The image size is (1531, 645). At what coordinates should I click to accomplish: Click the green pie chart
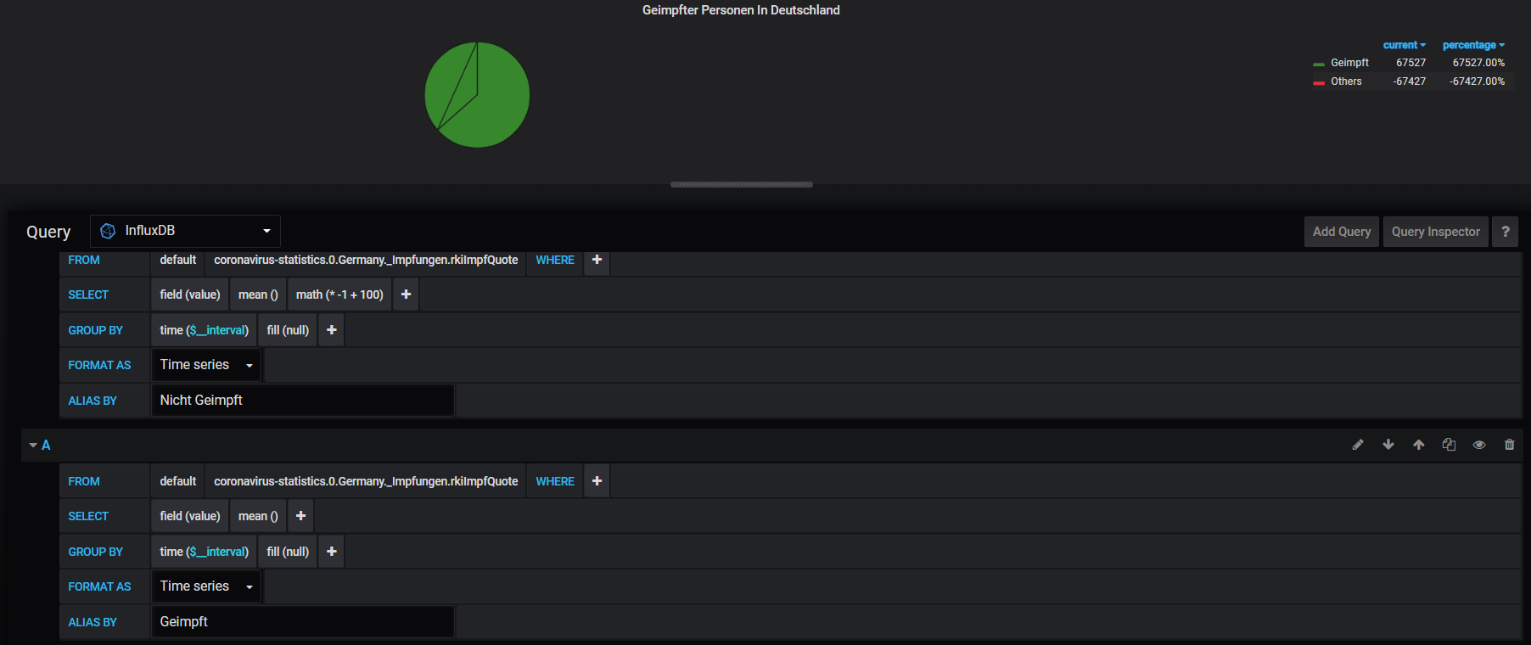click(477, 95)
